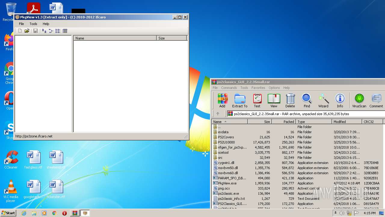Sort WinRAR list by Type column
385x217 pixels.
click(314, 122)
